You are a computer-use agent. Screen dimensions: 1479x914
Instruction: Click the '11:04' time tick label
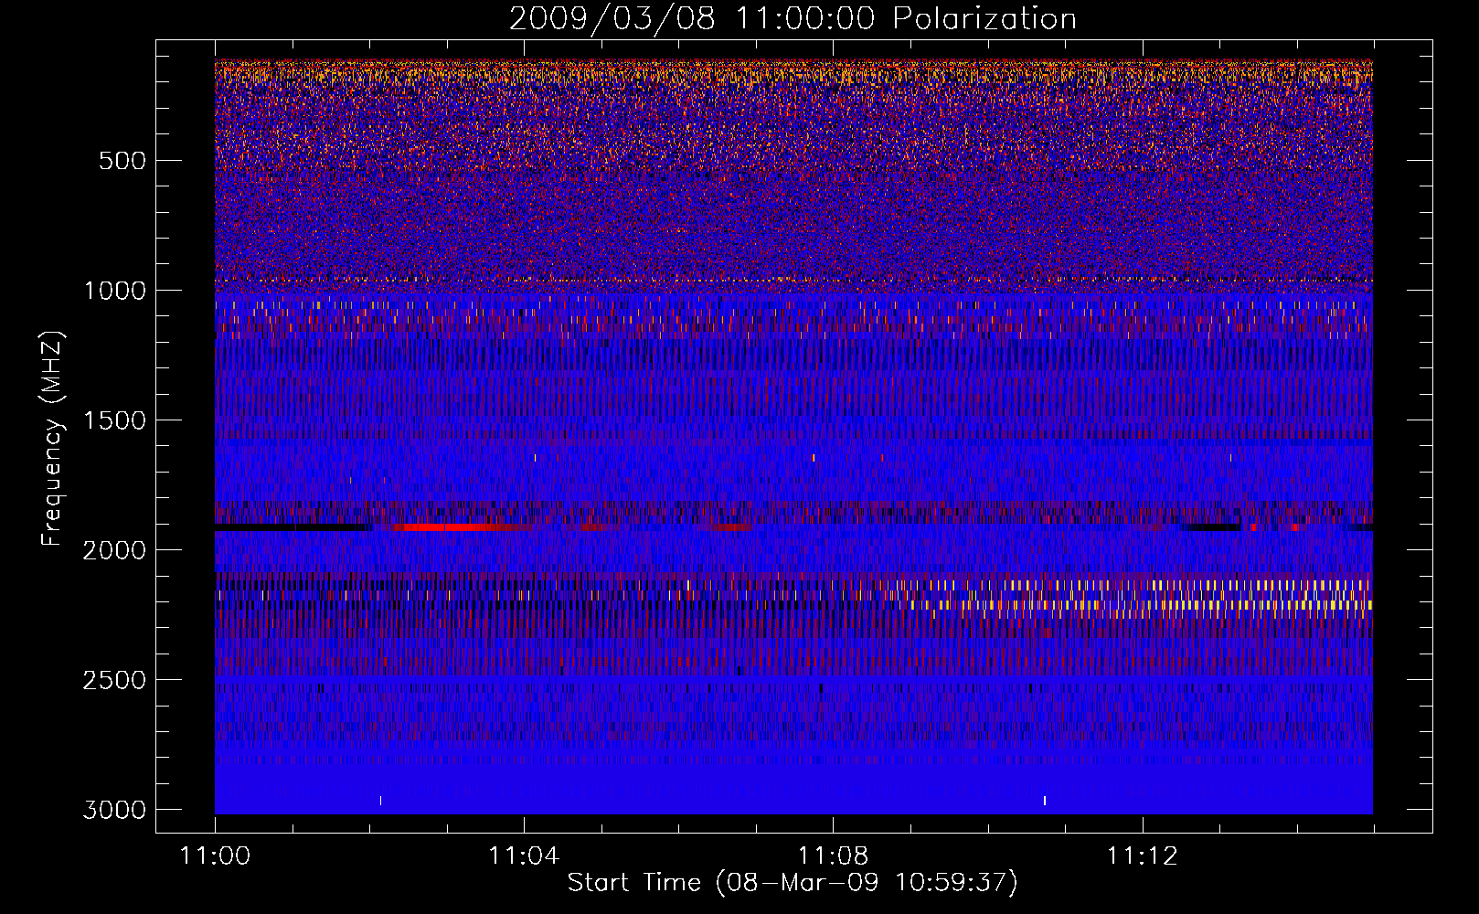click(x=524, y=856)
